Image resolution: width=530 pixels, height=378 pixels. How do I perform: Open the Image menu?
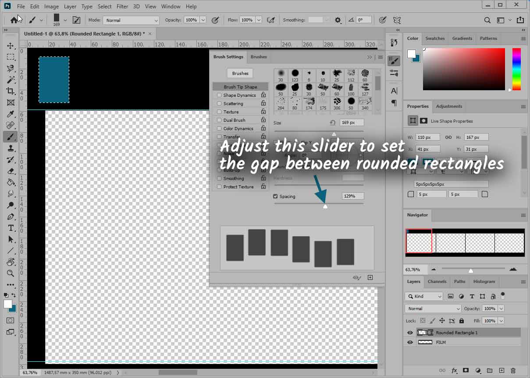[x=51, y=7]
